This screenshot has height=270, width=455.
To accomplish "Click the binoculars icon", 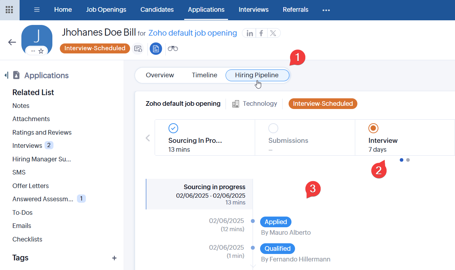I will [x=173, y=48].
